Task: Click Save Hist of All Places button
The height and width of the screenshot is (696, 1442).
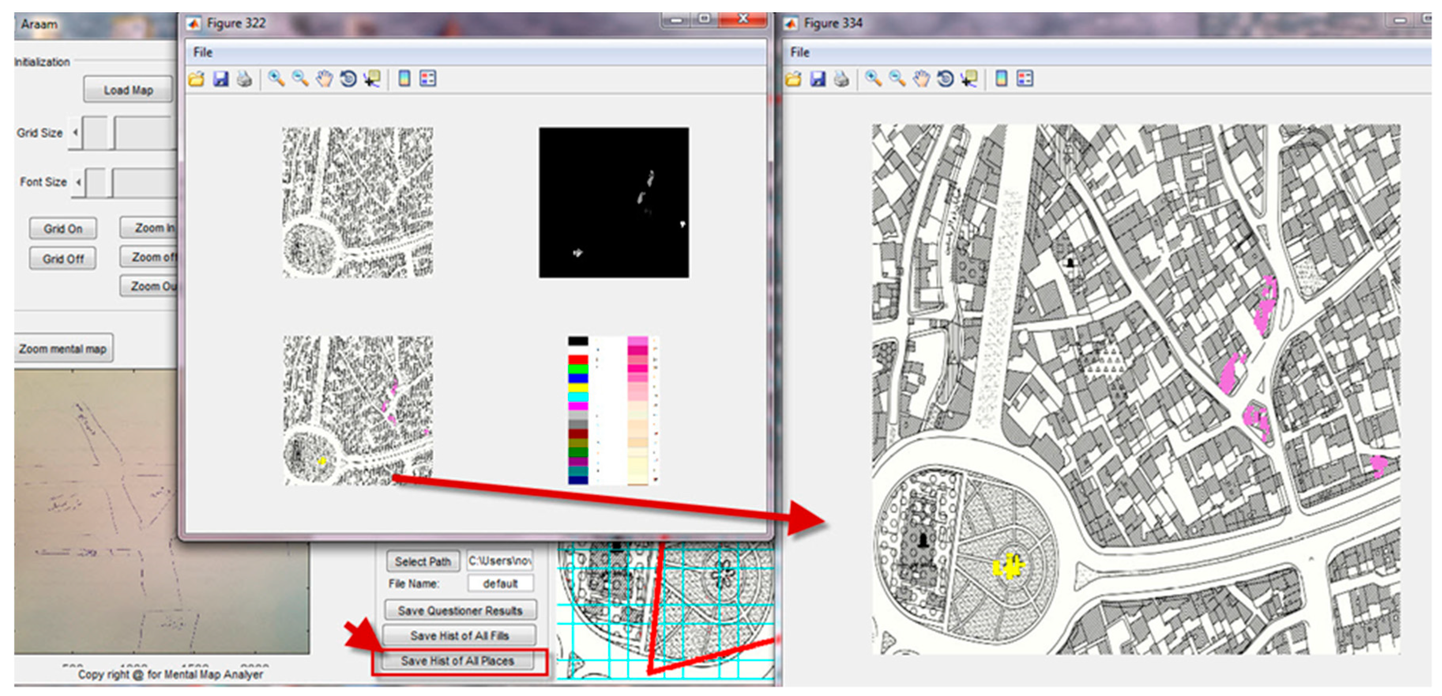Action: coord(457,661)
